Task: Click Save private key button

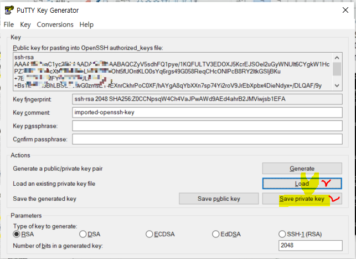Action: 302,199
